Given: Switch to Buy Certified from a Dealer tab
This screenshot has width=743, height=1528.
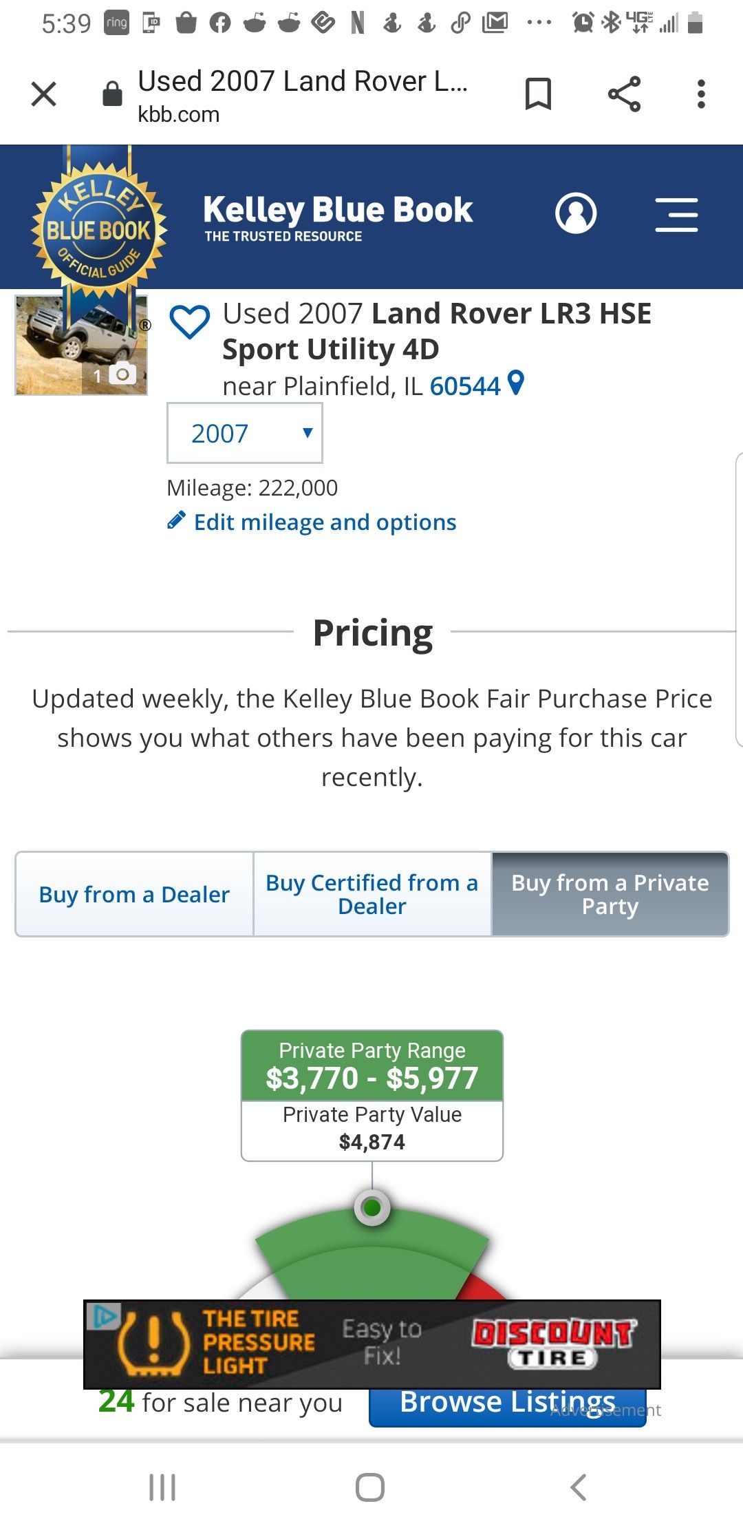Looking at the screenshot, I should [372, 894].
